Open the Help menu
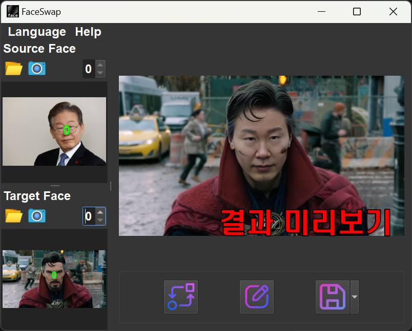 click(x=88, y=32)
